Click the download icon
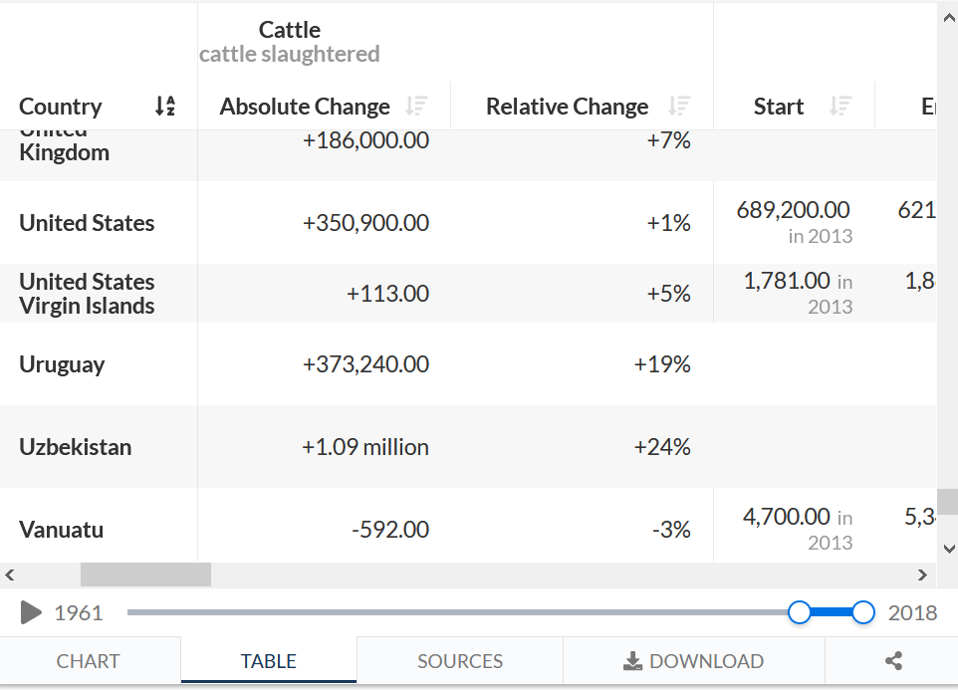Viewport: 958px width, 690px height. click(632, 661)
